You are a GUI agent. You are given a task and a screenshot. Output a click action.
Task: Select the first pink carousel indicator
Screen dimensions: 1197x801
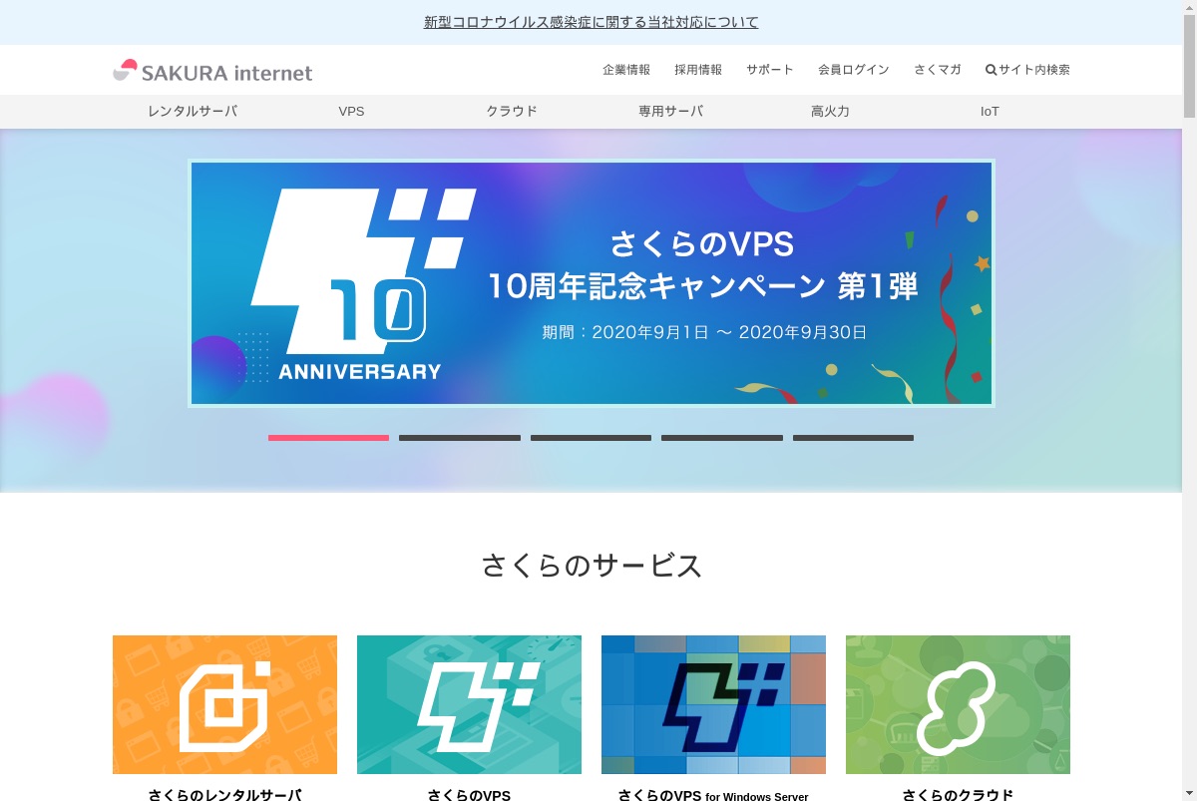pyautogui.click(x=328, y=438)
